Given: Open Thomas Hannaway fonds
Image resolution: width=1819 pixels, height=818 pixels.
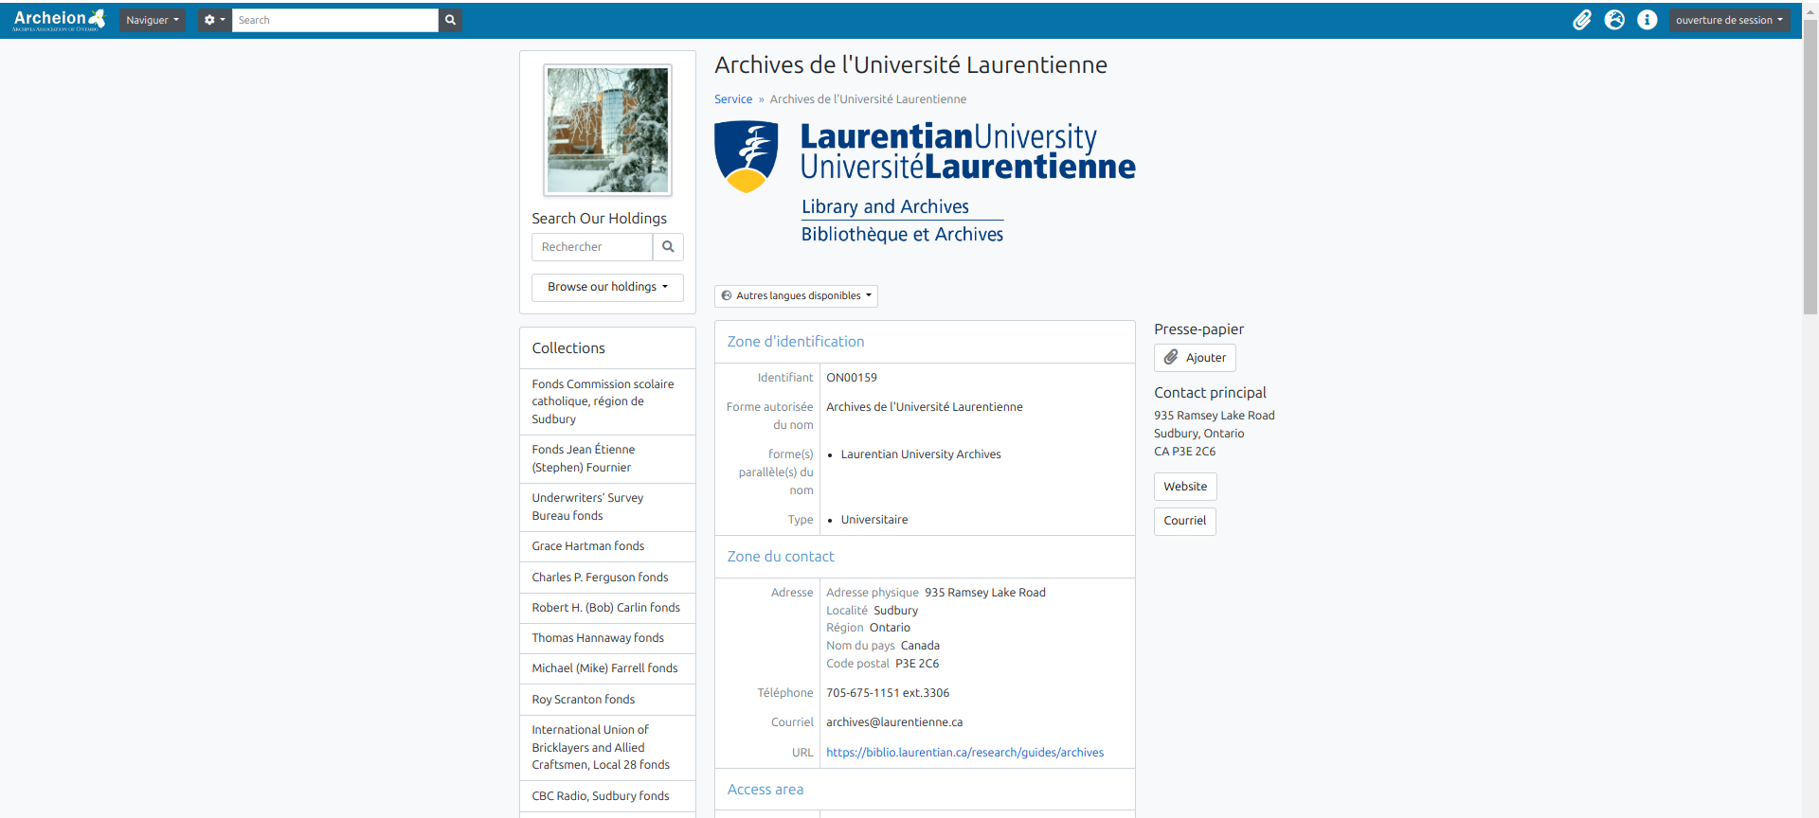Looking at the screenshot, I should coord(607,638).
